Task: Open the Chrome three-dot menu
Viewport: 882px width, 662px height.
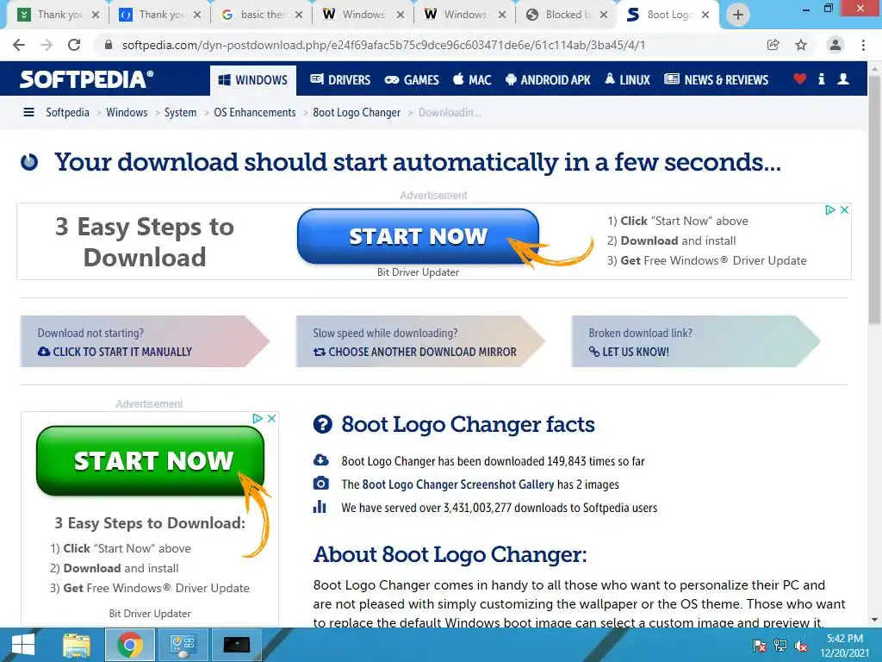Action: (x=863, y=45)
